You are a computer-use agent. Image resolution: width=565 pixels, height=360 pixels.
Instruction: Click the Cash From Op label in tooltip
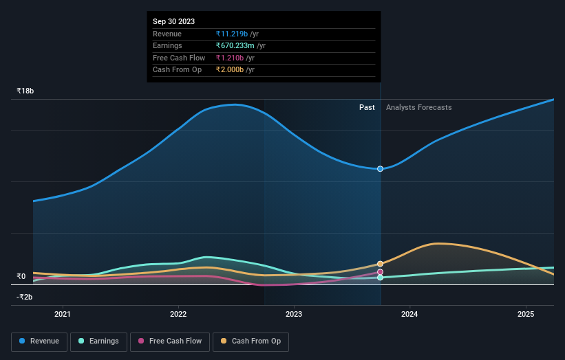pos(177,70)
